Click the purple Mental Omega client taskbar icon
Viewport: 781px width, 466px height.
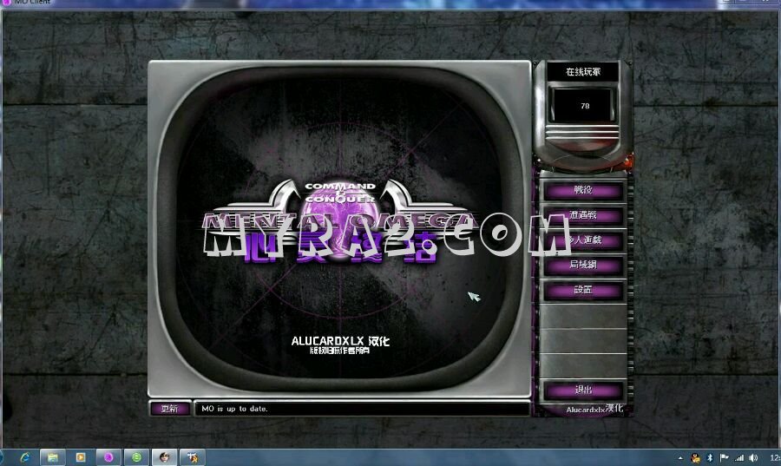click(x=108, y=457)
